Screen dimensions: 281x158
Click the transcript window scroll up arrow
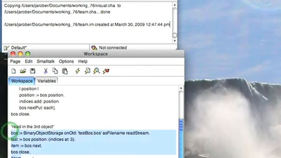coord(175,5)
